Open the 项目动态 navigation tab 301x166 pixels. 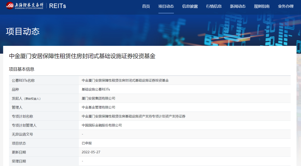[166, 6]
